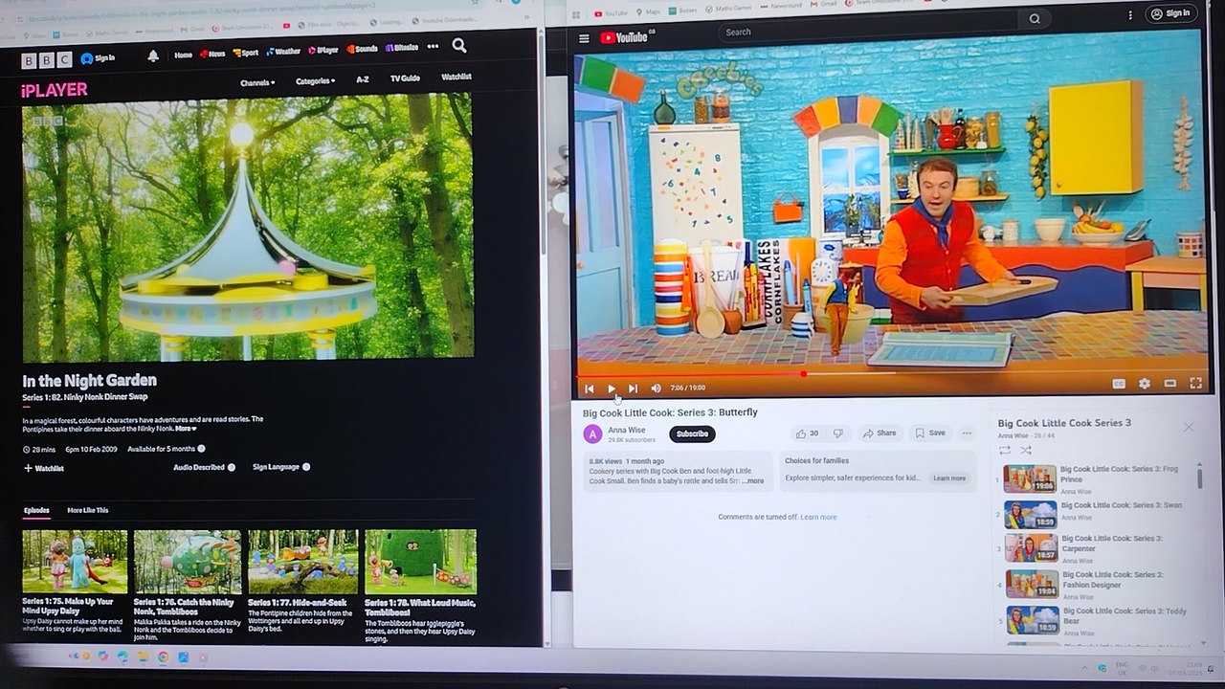Show info for Available for 5 months
This screenshot has height=689, width=1225.
(x=201, y=449)
